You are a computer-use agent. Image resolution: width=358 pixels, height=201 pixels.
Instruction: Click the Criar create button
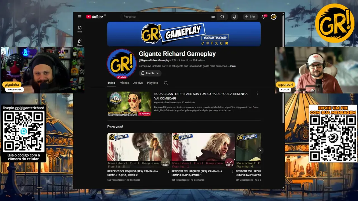pos(250,17)
